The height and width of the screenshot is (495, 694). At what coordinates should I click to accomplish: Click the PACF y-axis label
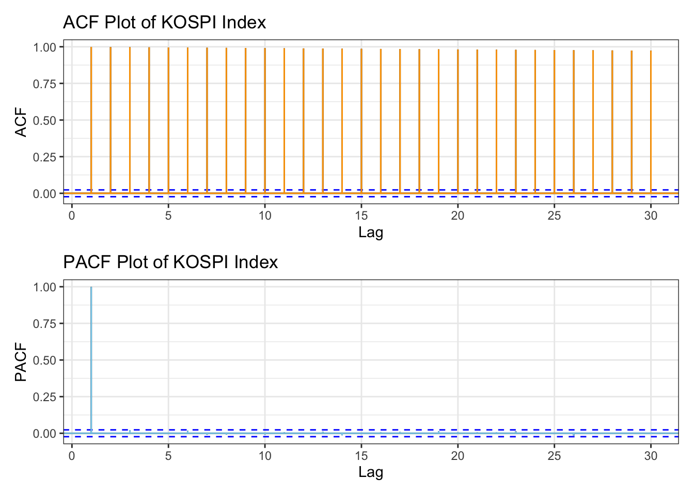[21, 362]
